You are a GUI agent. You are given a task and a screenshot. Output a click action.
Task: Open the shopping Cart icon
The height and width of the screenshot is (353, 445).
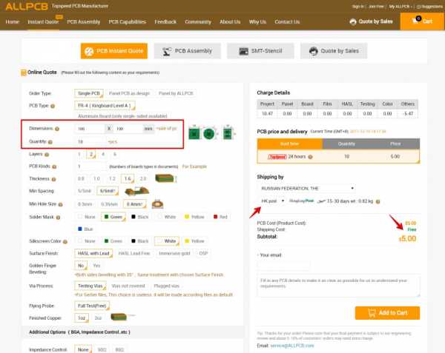pyautogui.click(x=422, y=21)
